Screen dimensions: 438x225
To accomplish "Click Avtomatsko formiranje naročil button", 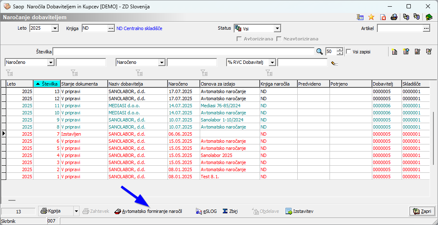I will click(148, 211).
